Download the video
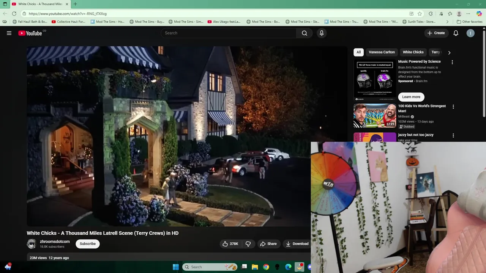This screenshot has height=273, width=486. 297,244
